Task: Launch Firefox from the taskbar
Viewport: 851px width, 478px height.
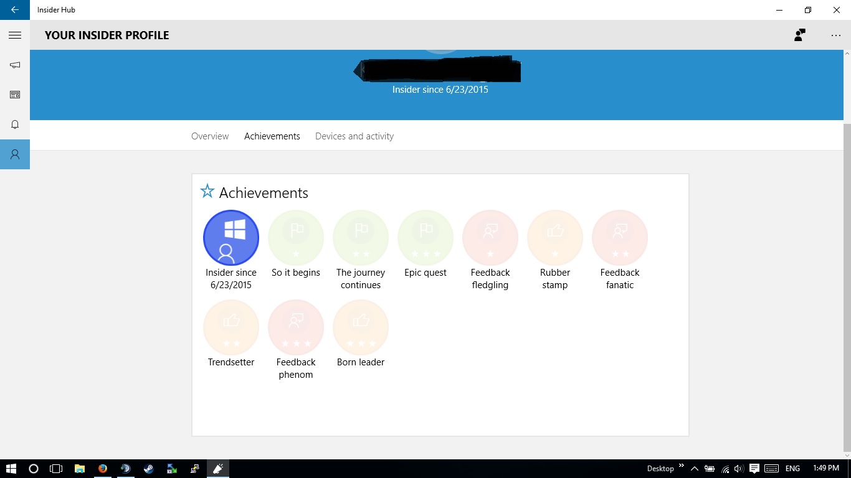Action: pos(103,469)
